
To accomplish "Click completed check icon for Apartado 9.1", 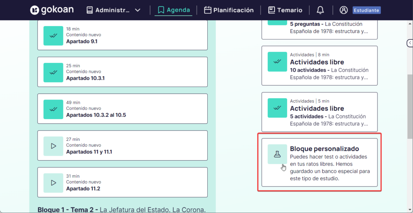I will click(x=53, y=36).
